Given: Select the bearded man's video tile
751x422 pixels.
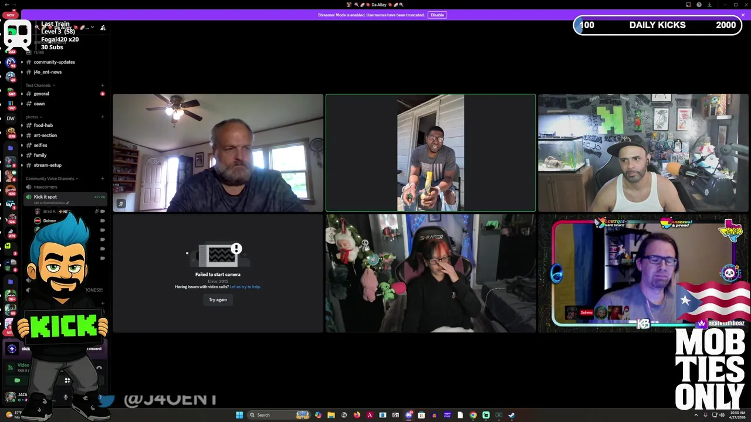Looking at the screenshot, I should 218,153.
